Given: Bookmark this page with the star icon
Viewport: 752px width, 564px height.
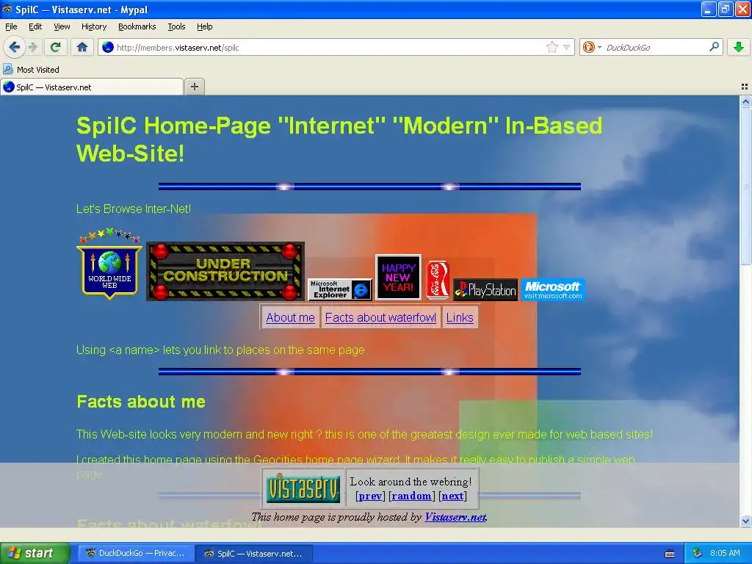Looking at the screenshot, I should point(552,47).
